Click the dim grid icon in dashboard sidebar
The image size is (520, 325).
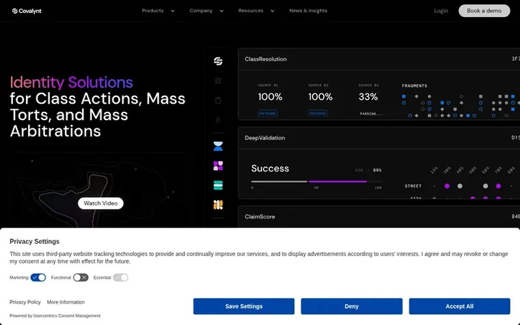218,81
